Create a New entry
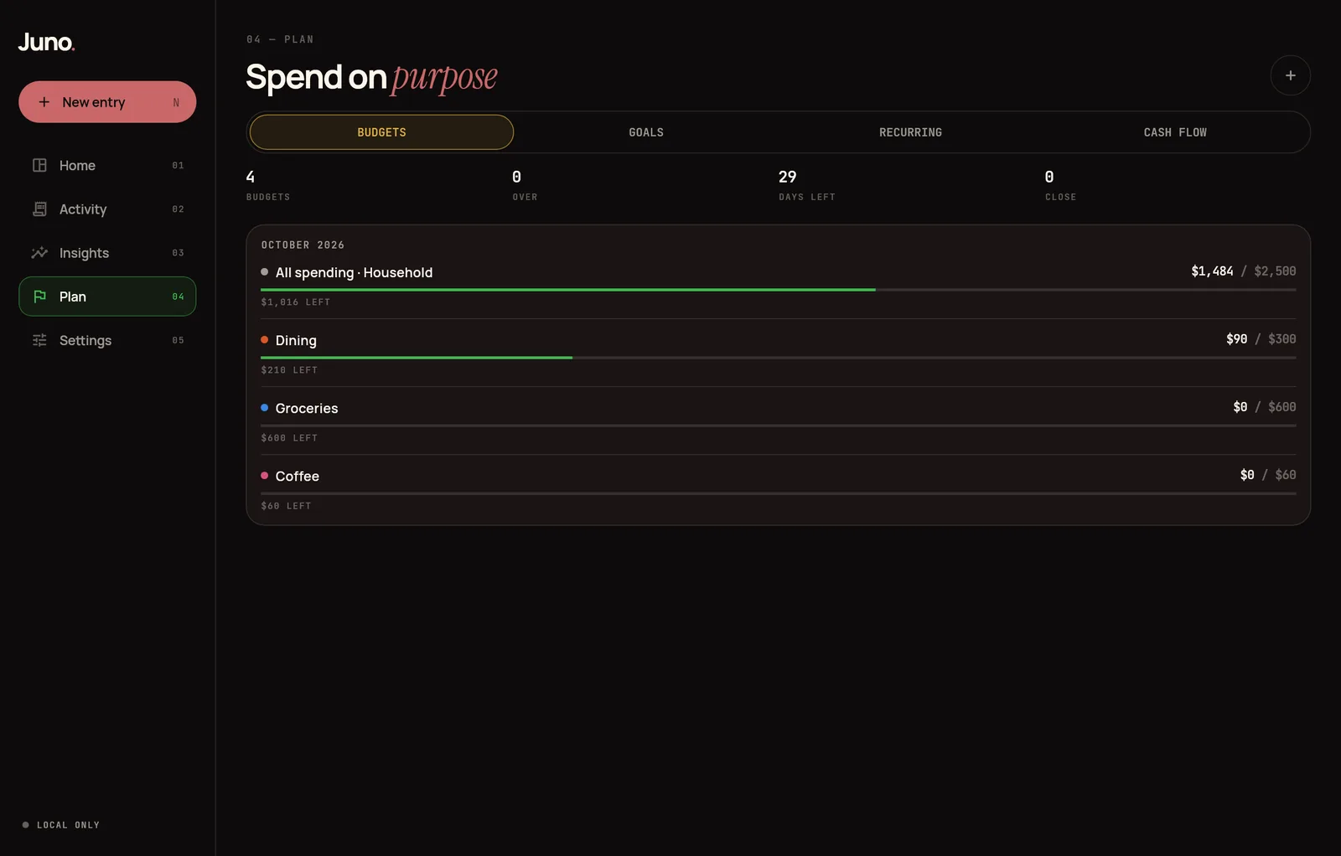 click(107, 102)
